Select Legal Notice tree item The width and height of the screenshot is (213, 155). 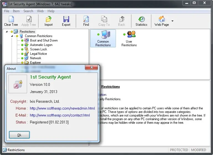[x=38, y=54]
